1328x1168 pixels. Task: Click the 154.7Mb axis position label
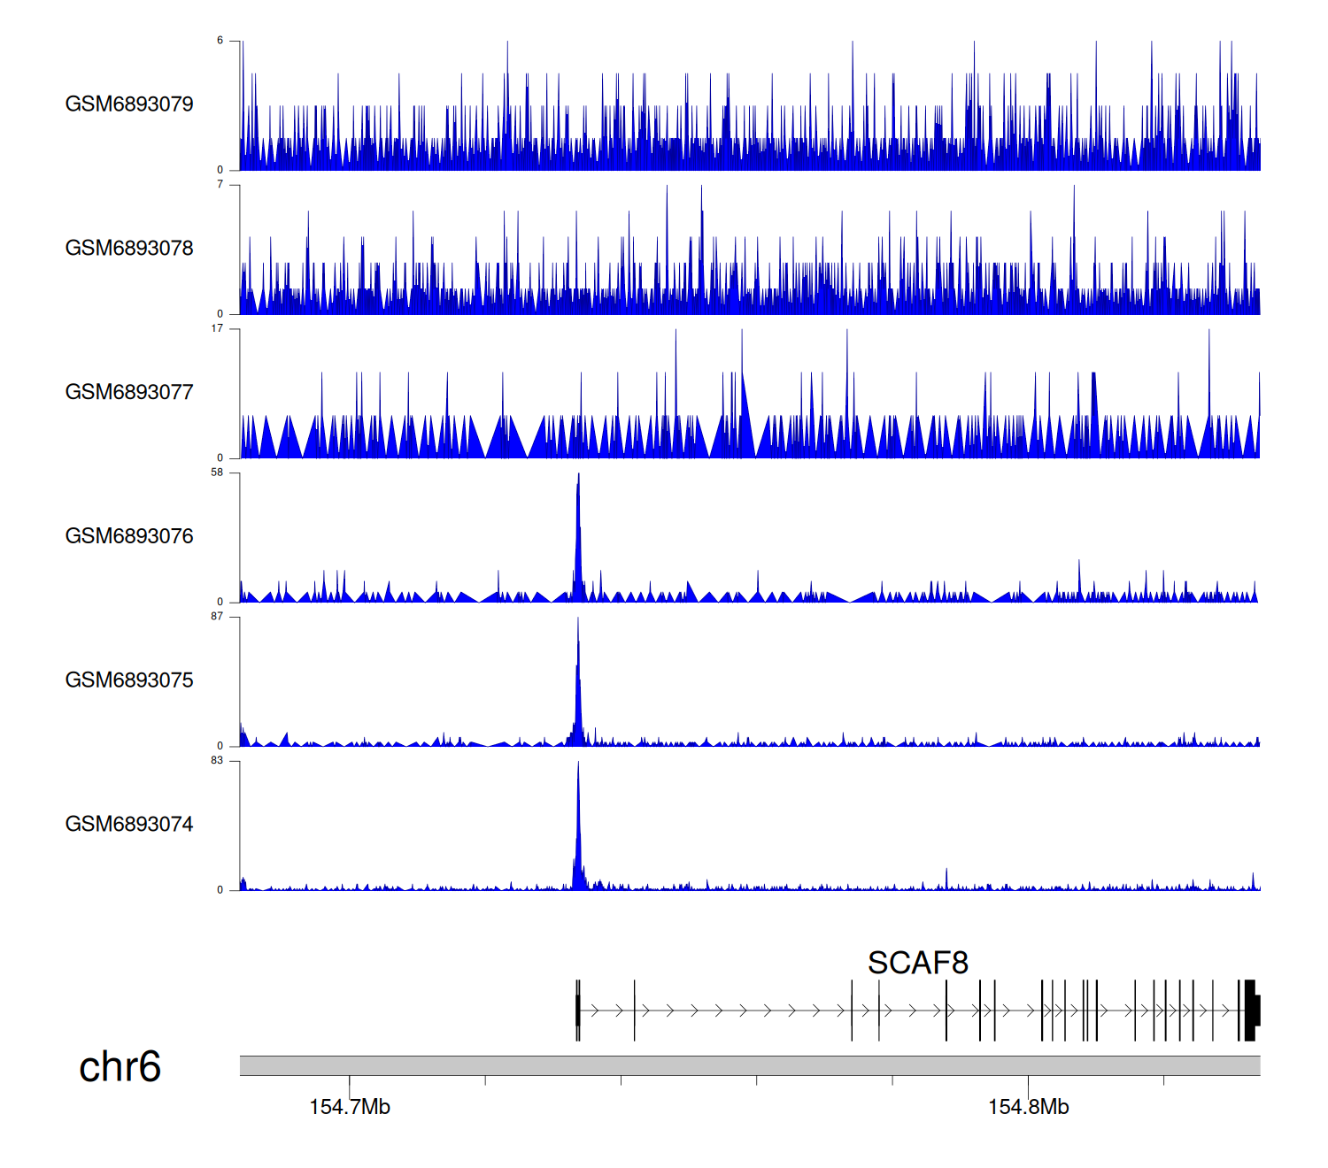350,1107
